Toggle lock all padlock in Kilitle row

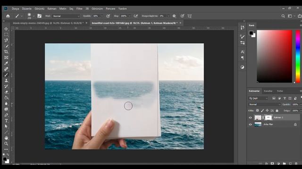[277, 111]
